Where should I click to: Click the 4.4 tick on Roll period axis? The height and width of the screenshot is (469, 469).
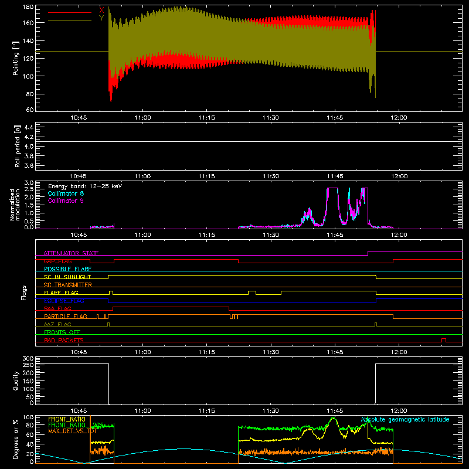[29, 127]
